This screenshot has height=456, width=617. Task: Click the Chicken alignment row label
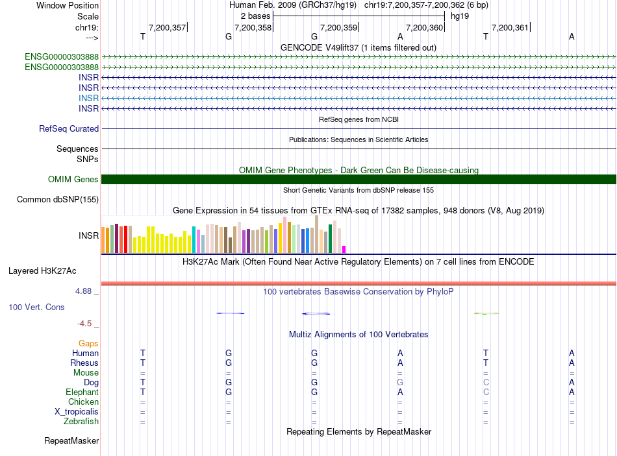[83, 402]
